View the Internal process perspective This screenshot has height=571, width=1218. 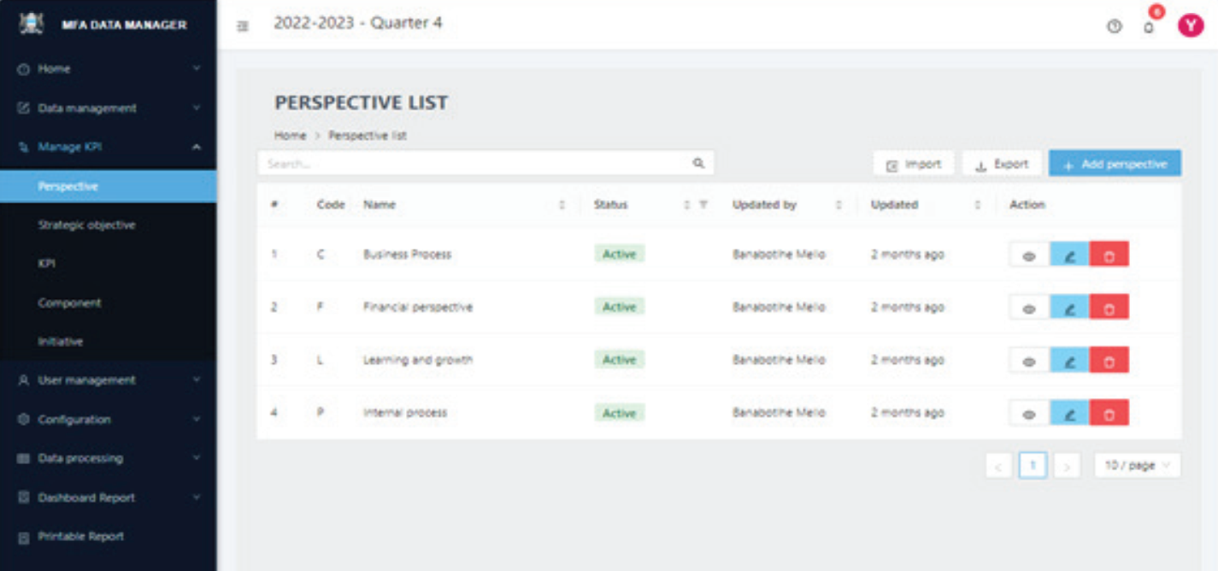pos(1029,414)
